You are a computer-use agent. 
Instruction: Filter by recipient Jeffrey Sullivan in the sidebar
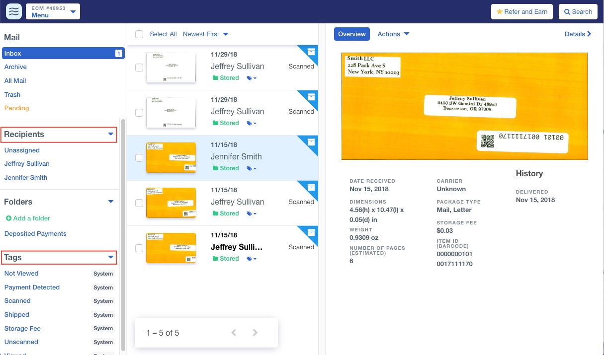[27, 164]
